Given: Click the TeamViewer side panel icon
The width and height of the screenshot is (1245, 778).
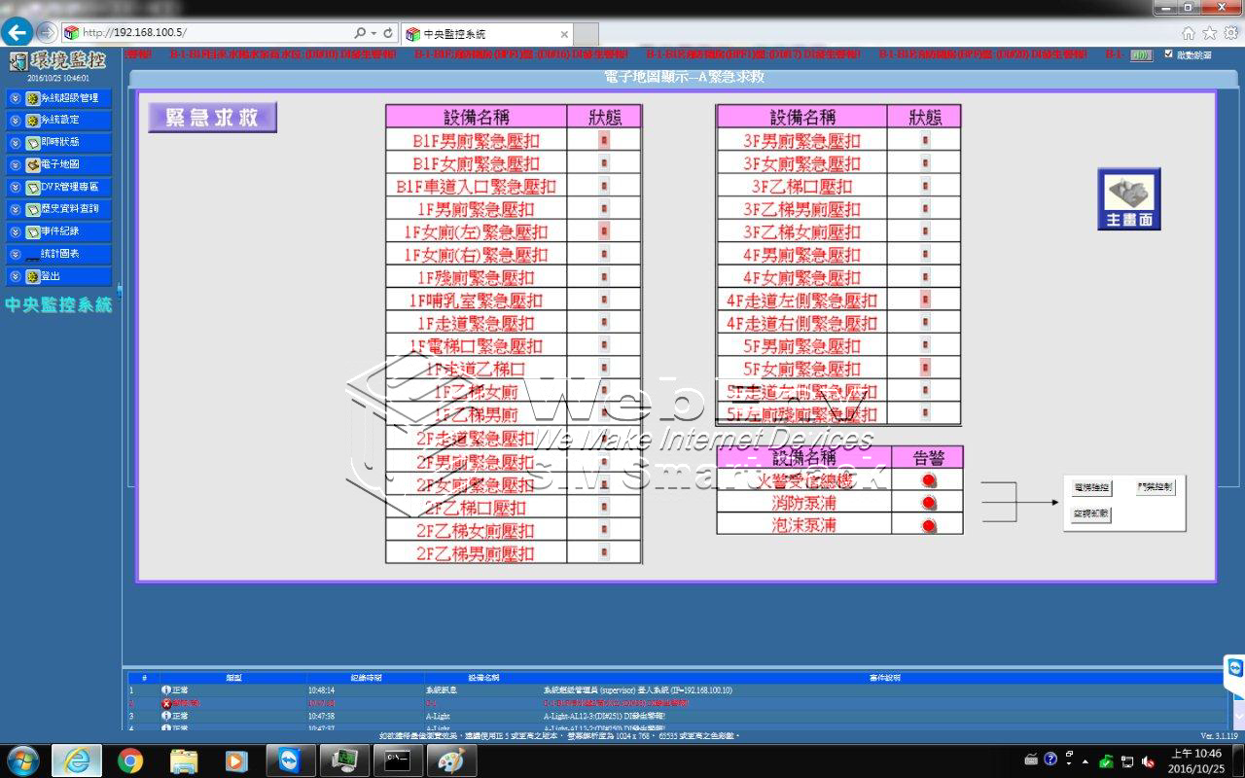Looking at the screenshot, I should 1235,670.
